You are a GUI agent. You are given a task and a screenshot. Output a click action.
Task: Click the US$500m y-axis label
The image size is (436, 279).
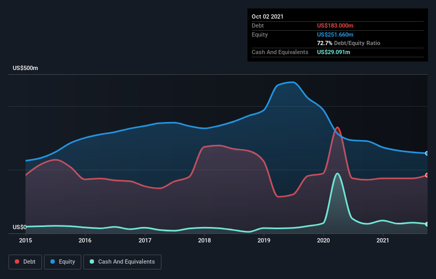25,68
